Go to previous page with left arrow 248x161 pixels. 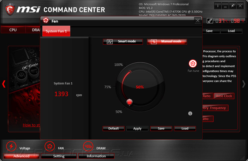[x=4, y=84]
